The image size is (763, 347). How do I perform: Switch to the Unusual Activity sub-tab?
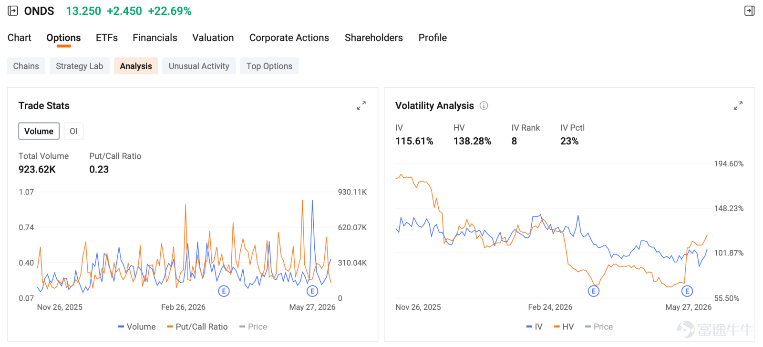click(199, 66)
